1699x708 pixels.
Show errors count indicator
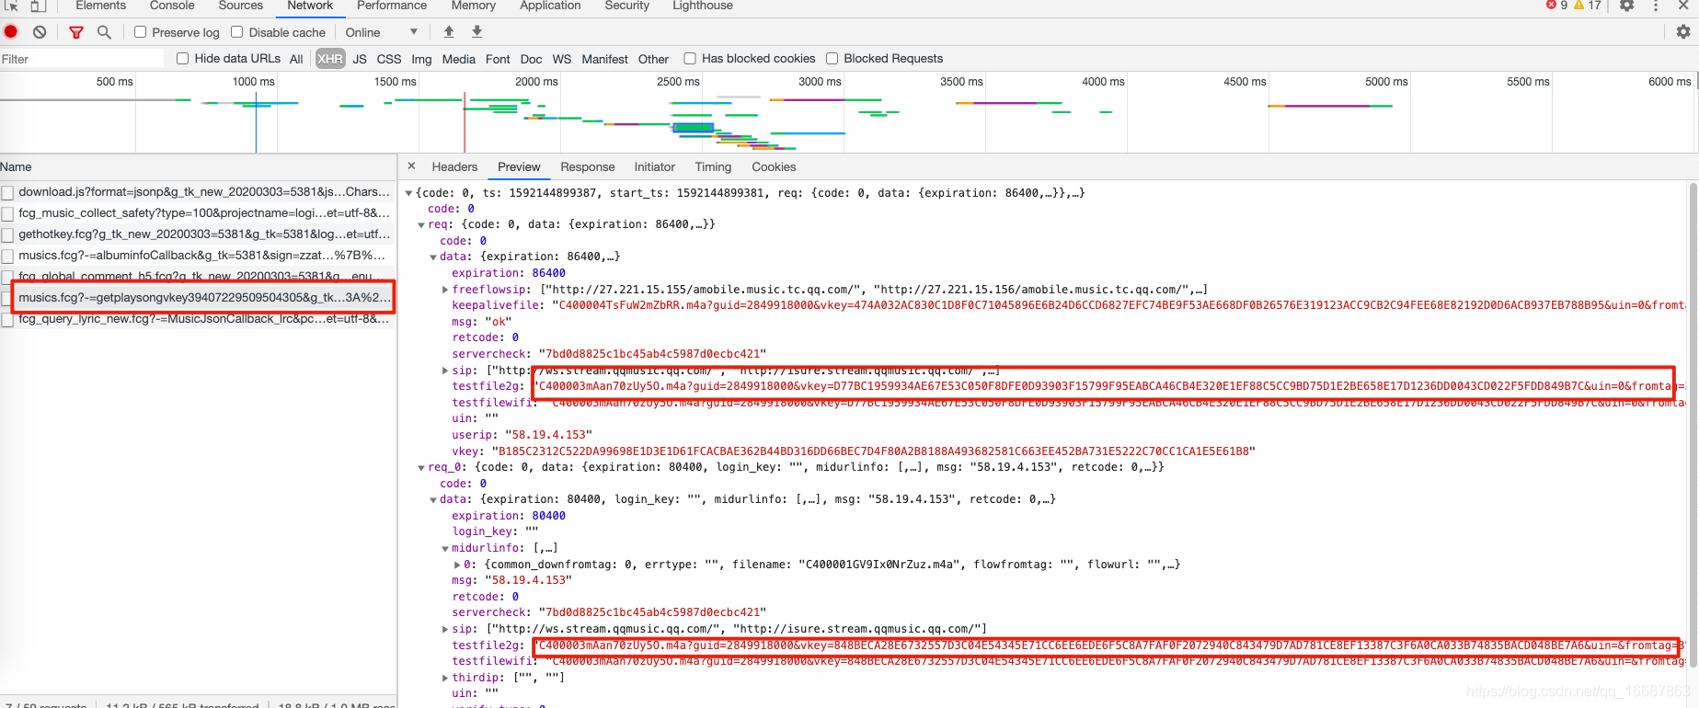tap(1557, 6)
